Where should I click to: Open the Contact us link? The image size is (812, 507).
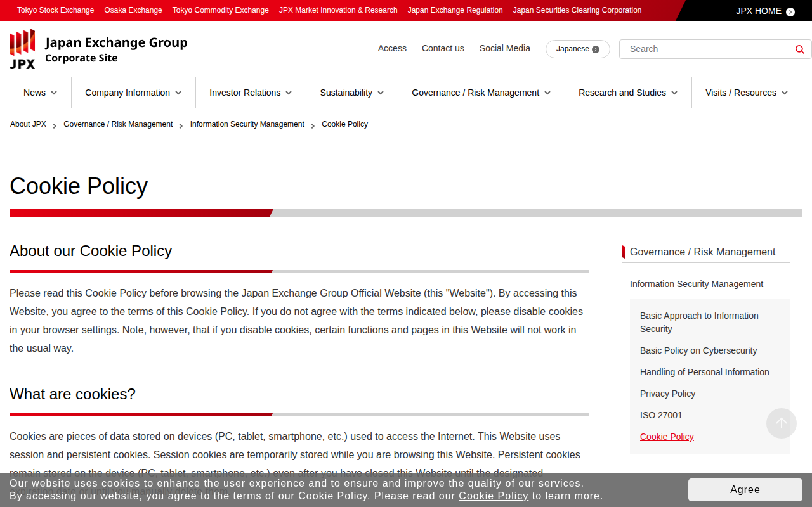[443, 48]
